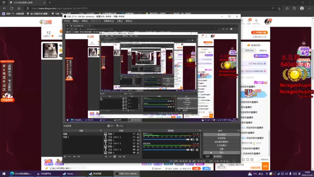The width and height of the screenshot is (314, 177).
Task: Click the browser home icon
Action: pos(19,8)
